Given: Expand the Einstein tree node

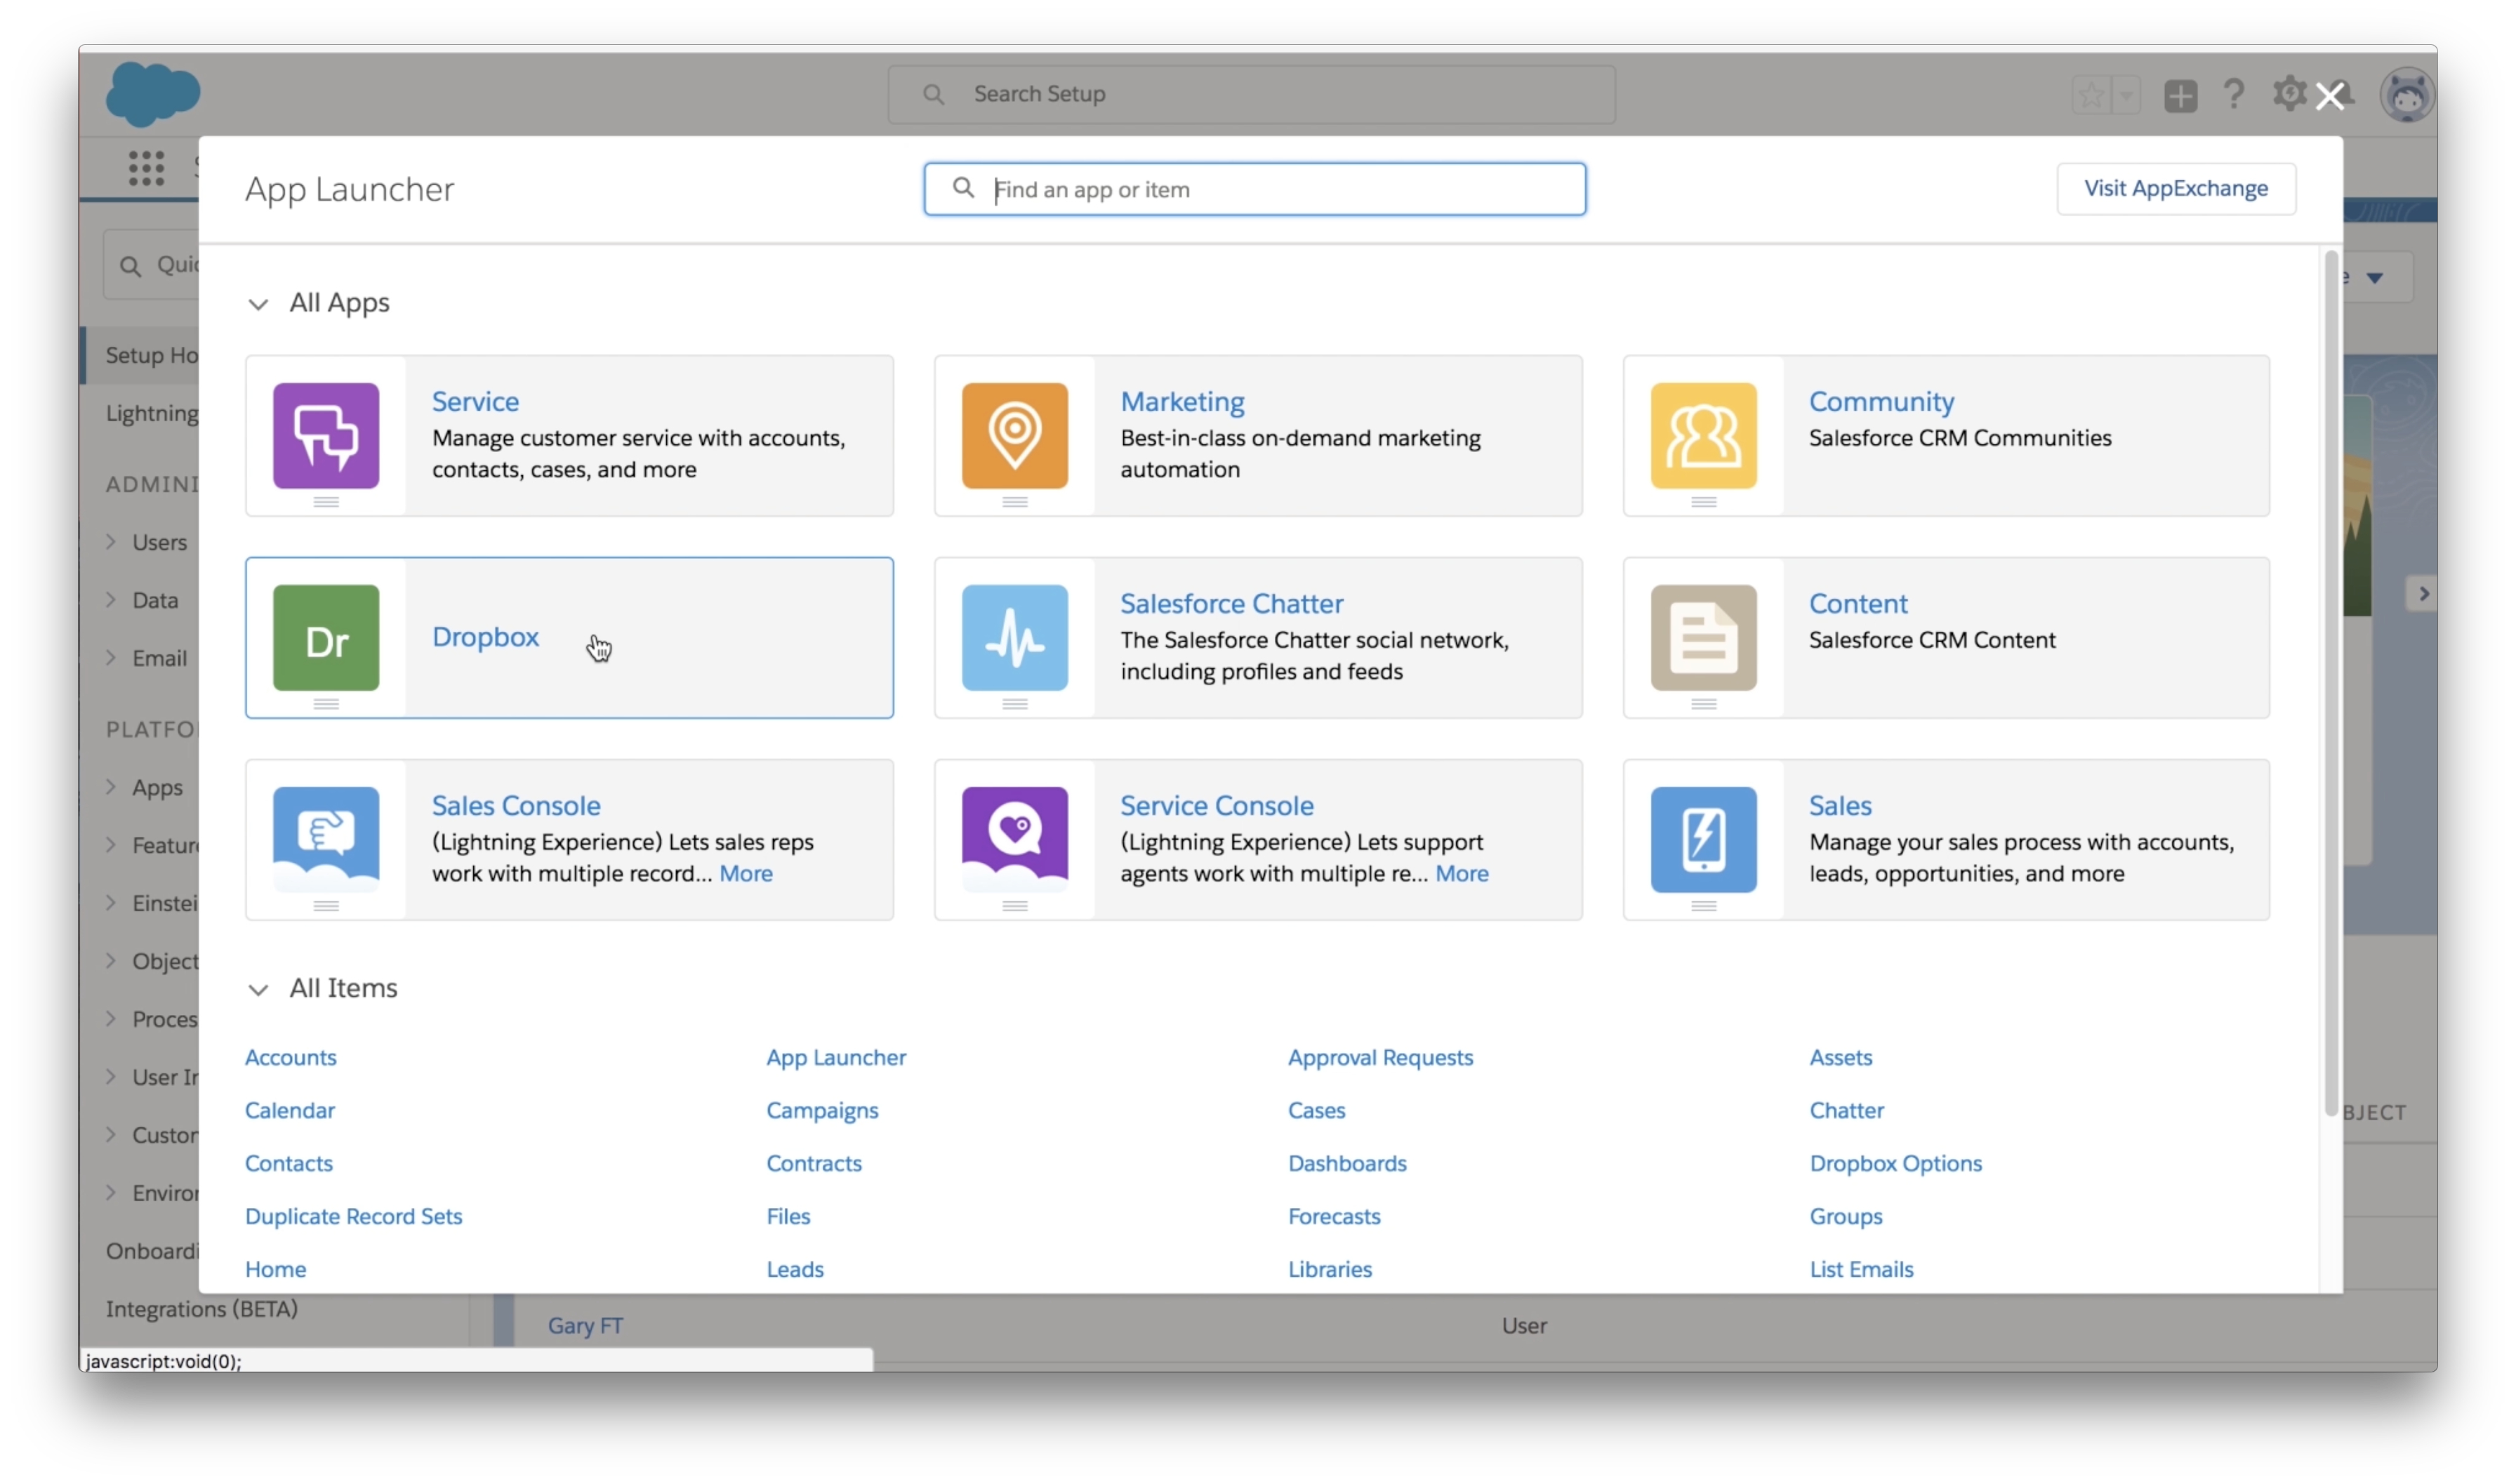Looking at the screenshot, I should 111,902.
